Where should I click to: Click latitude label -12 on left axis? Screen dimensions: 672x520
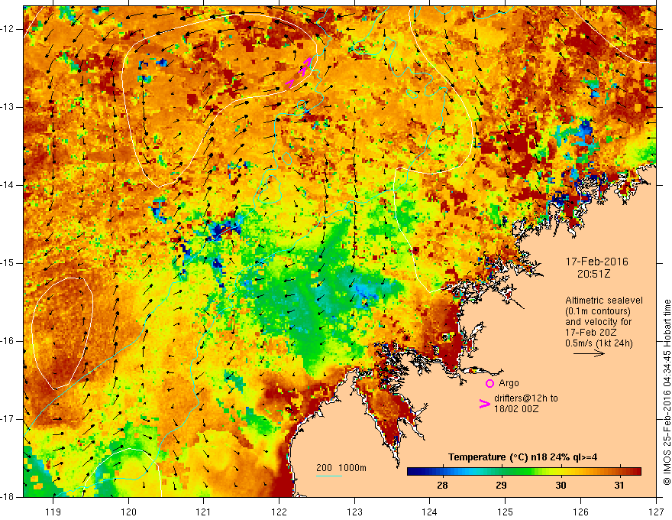pyautogui.click(x=8, y=29)
